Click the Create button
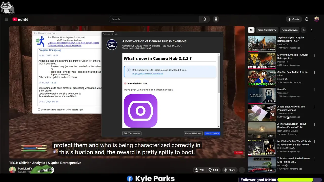 (x=293, y=19)
